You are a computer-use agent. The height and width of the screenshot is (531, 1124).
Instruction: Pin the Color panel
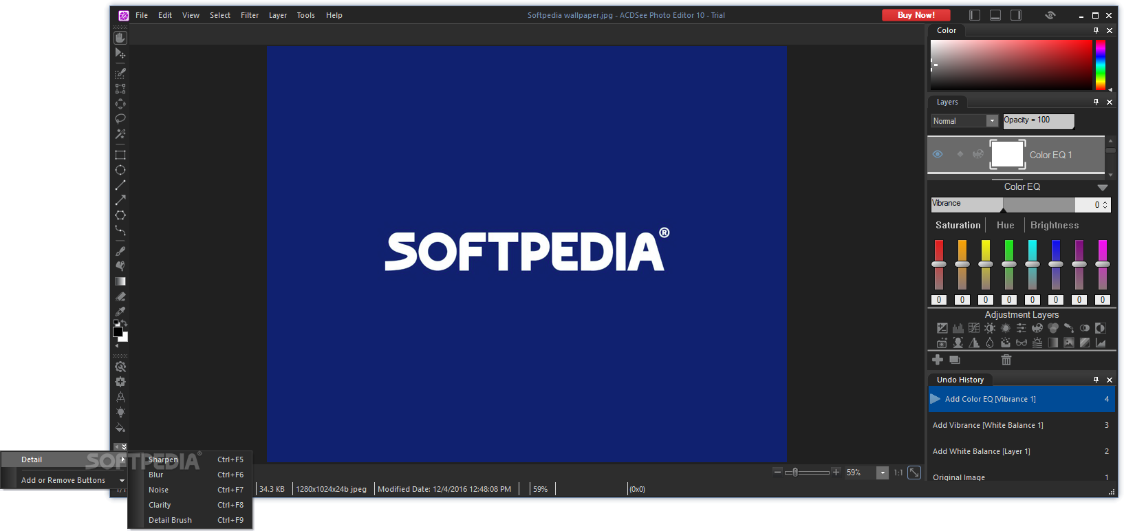[x=1096, y=30]
